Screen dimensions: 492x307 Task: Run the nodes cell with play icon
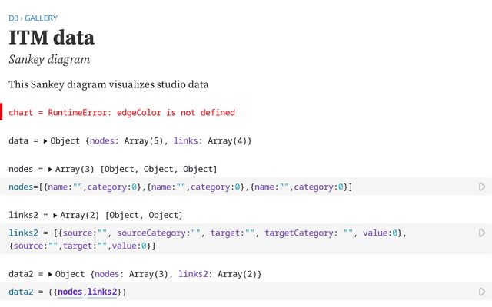point(482,187)
